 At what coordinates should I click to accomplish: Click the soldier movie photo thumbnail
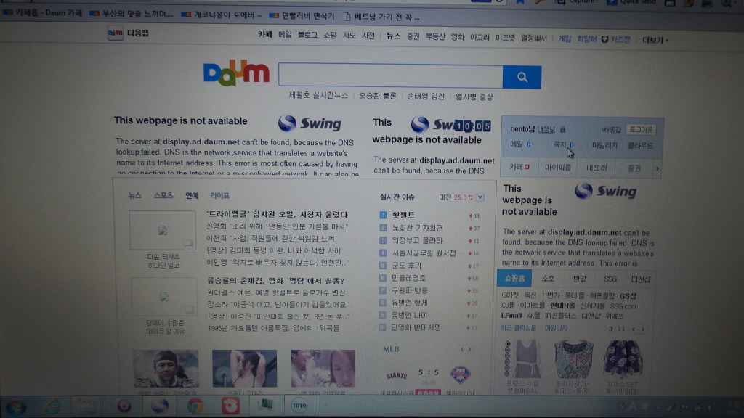click(166, 369)
